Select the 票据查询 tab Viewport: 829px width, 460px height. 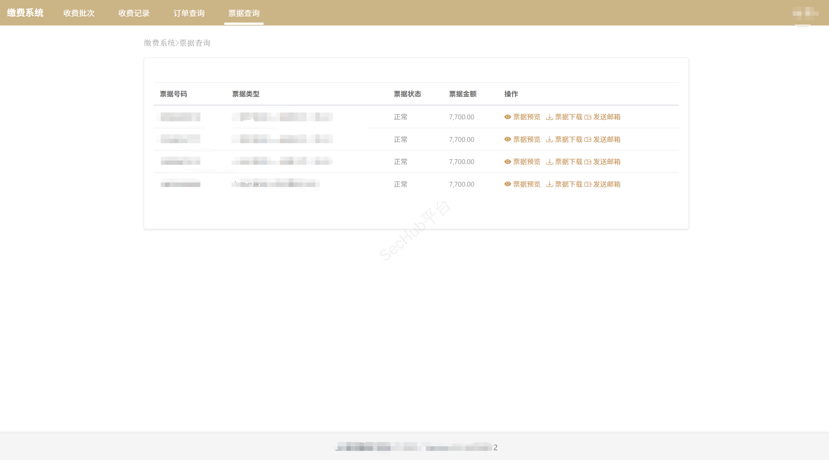(x=244, y=13)
